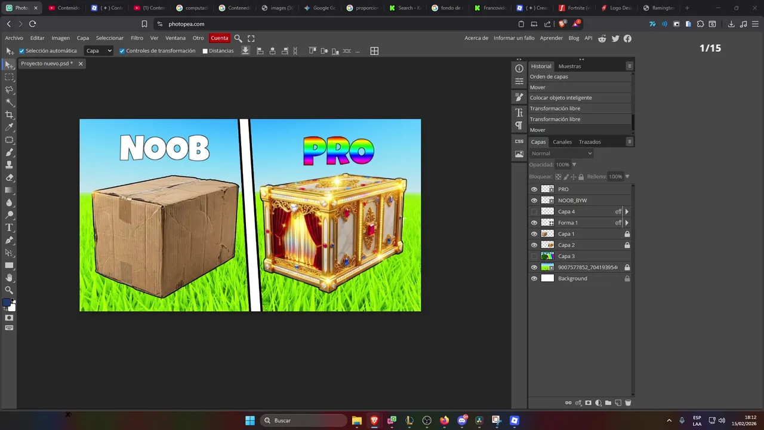The height and width of the screenshot is (430, 764).
Task: Click the red Cuenta button
Action: click(x=220, y=38)
